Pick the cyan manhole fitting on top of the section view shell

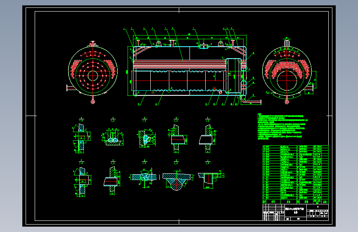(204, 47)
